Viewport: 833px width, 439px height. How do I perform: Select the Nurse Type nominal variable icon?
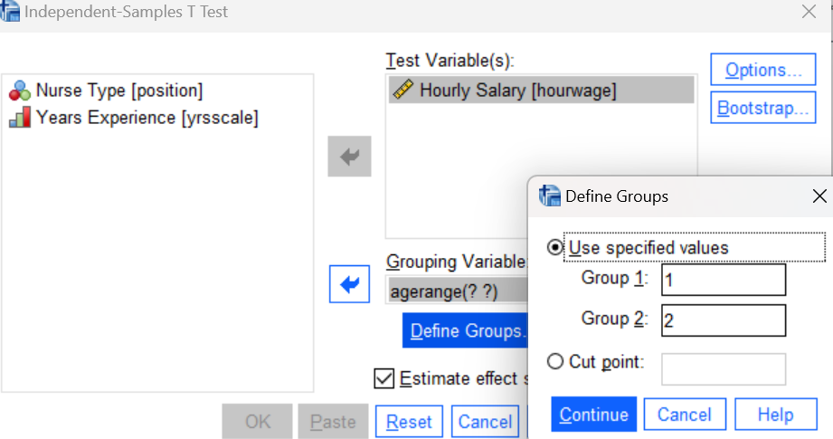pos(20,91)
